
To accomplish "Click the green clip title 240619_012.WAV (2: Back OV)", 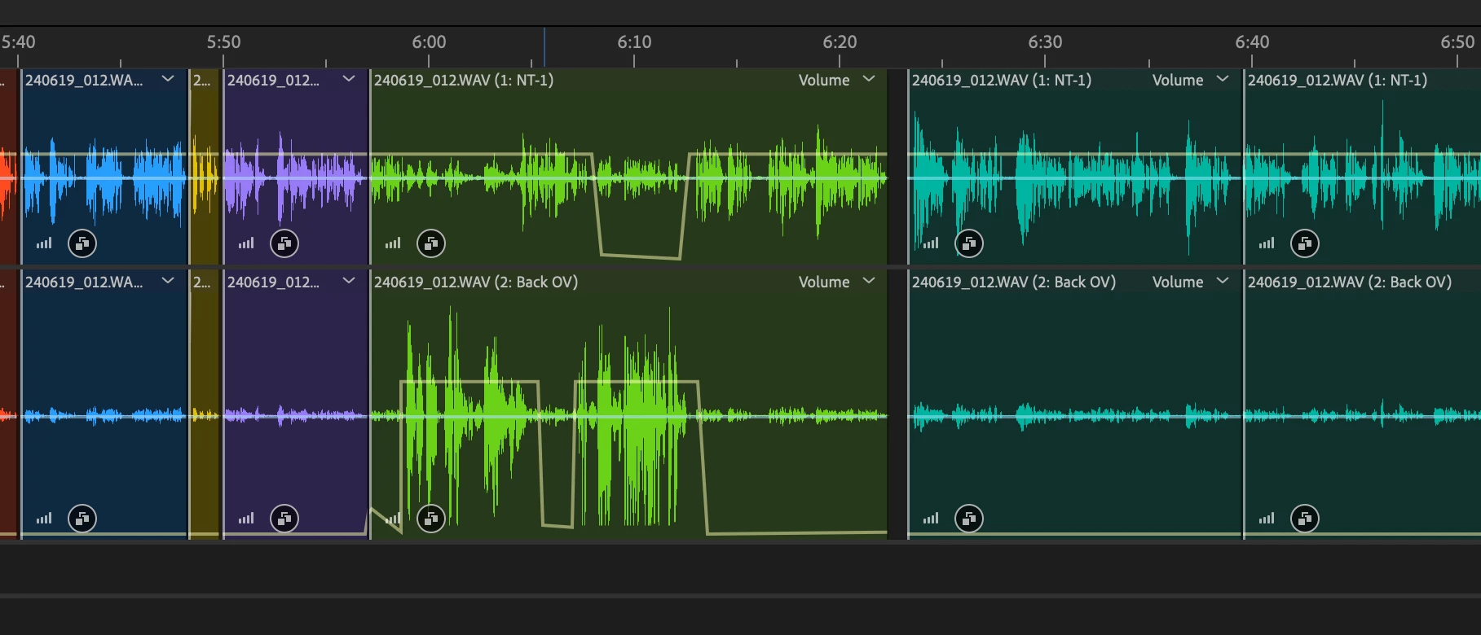I will [476, 282].
